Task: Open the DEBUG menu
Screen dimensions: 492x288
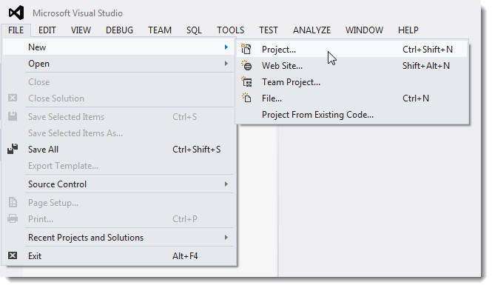Action: click(x=119, y=30)
